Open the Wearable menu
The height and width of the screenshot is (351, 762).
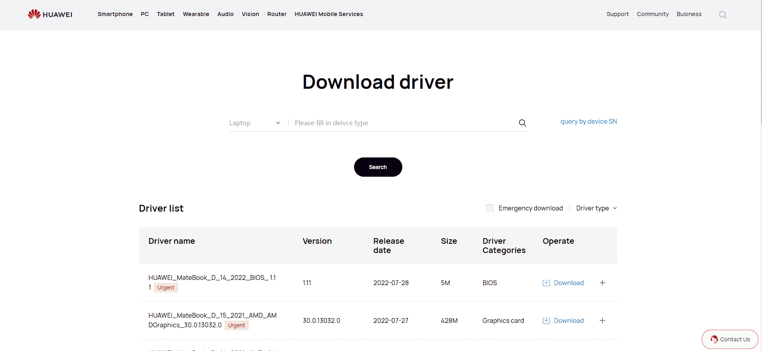(x=196, y=14)
